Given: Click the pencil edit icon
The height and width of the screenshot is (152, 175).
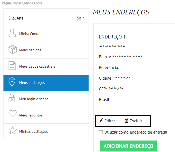Looking at the screenshot, I should coord(101,121).
